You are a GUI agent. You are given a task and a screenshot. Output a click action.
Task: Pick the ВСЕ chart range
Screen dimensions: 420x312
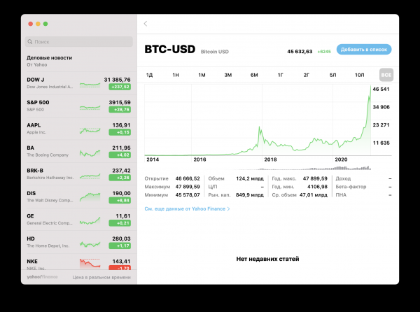tap(386, 75)
